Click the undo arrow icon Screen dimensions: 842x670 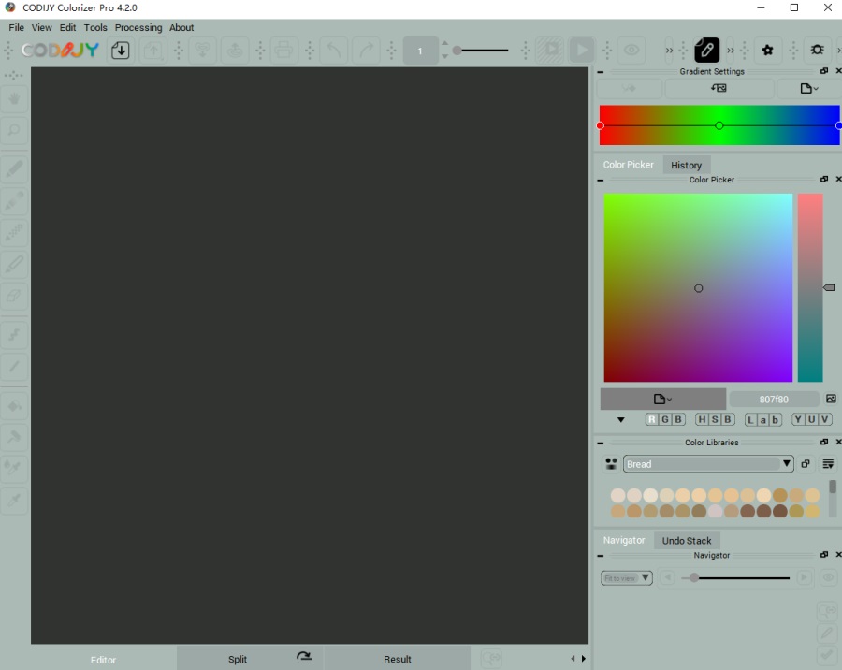point(334,51)
